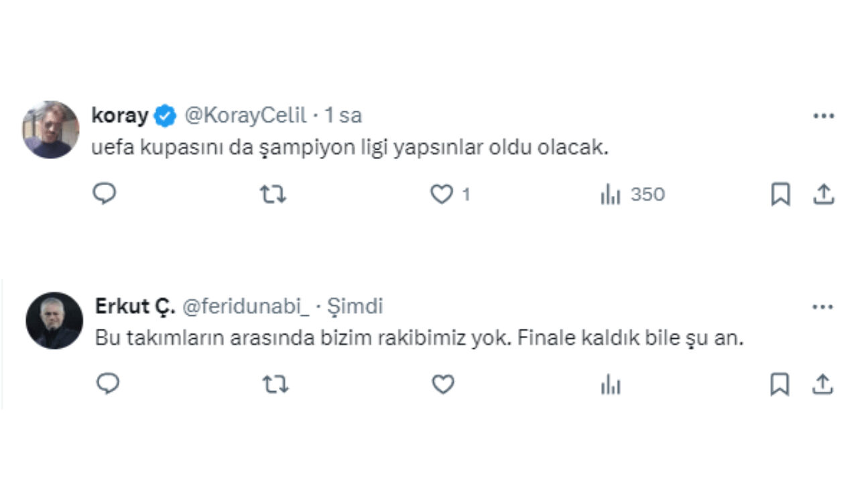Reply to koray's tweet about uefa kupası
This screenshot has width=858, height=483.
pos(104,195)
